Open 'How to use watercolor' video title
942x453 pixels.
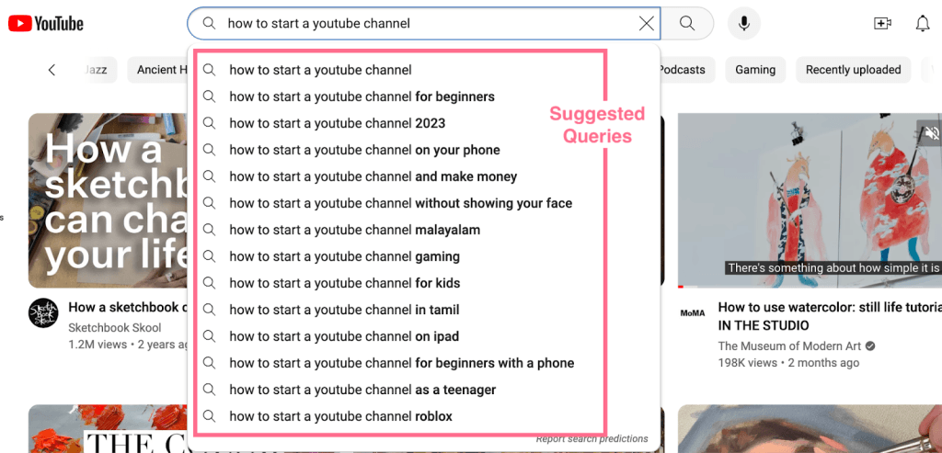pyautogui.click(x=831, y=316)
